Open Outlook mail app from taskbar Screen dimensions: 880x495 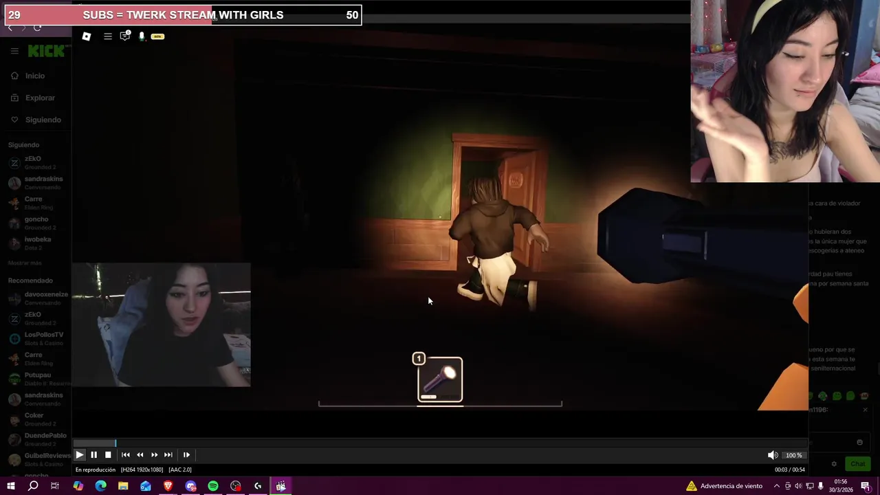(x=146, y=486)
